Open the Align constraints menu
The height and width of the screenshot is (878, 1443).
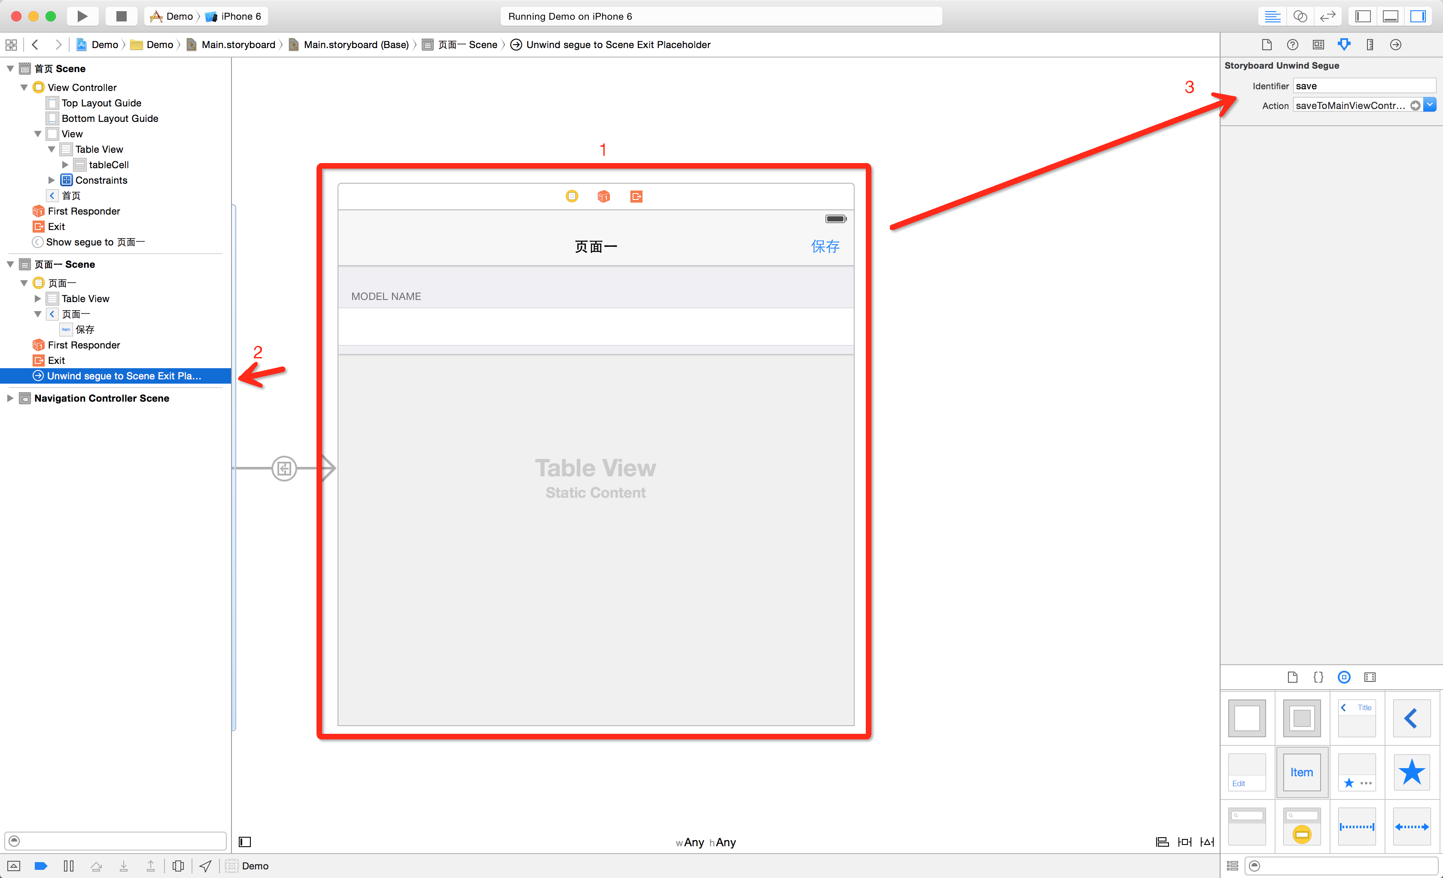[1162, 842]
